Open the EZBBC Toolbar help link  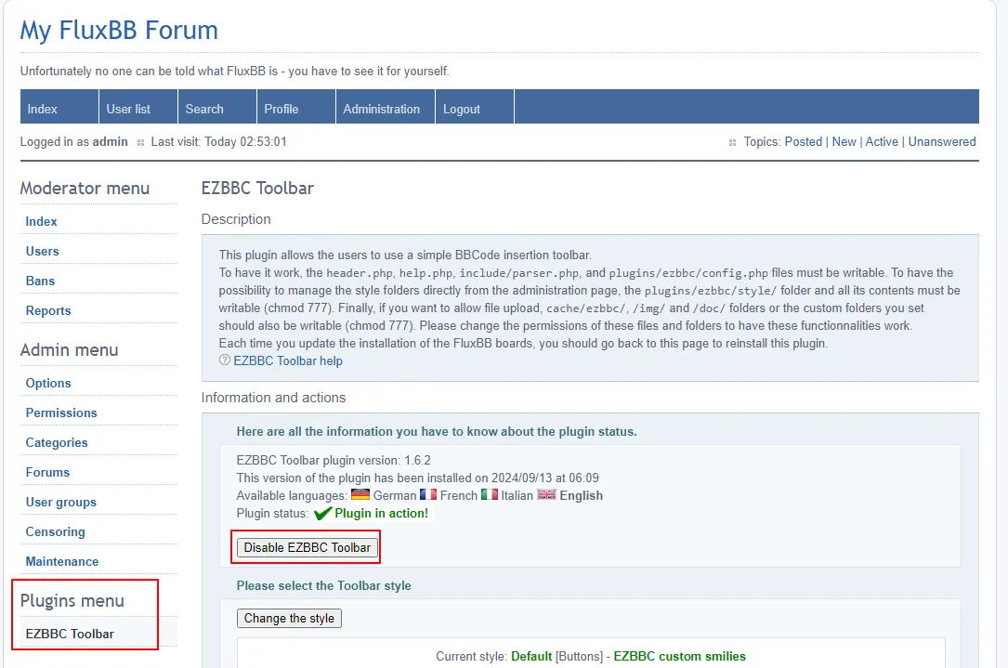click(x=288, y=361)
